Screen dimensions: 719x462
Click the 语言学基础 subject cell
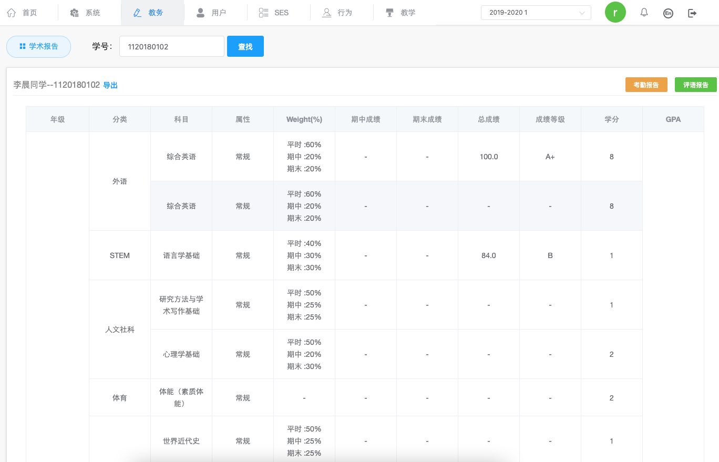pyautogui.click(x=181, y=255)
